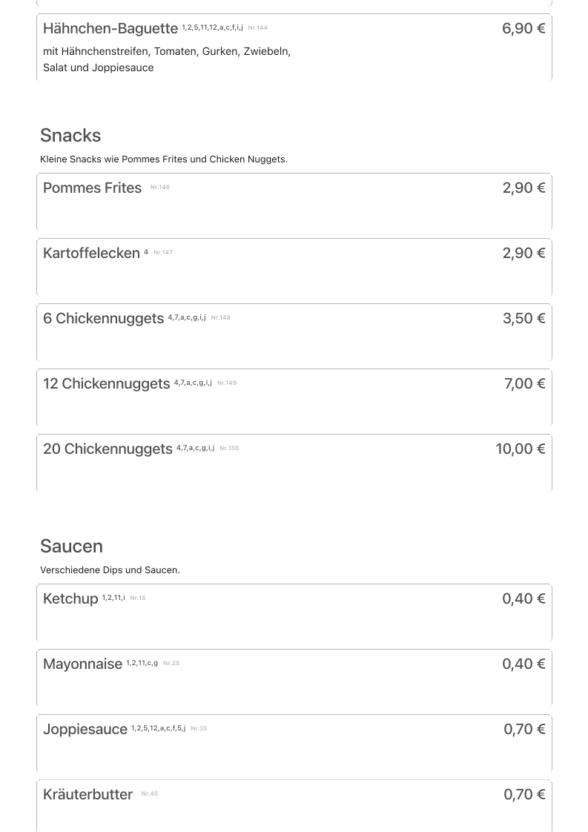Select Ketchup under Saucen

[x=70, y=599]
